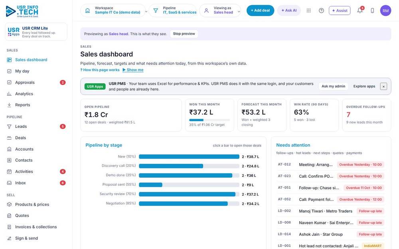
Task: Open Invoices & collections menu item
Action: point(36,227)
